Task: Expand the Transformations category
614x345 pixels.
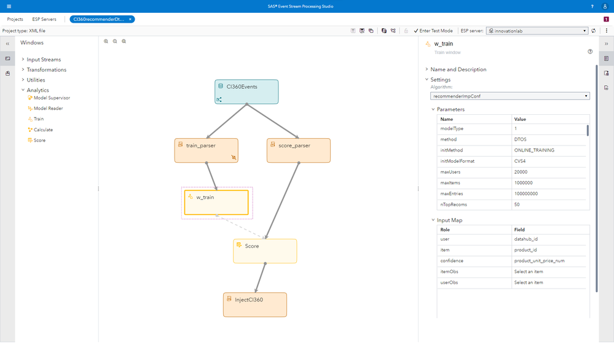Action: pyautogui.click(x=23, y=69)
